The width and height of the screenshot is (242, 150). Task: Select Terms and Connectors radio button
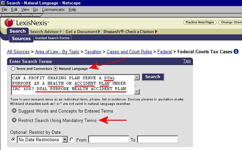tap(13, 69)
